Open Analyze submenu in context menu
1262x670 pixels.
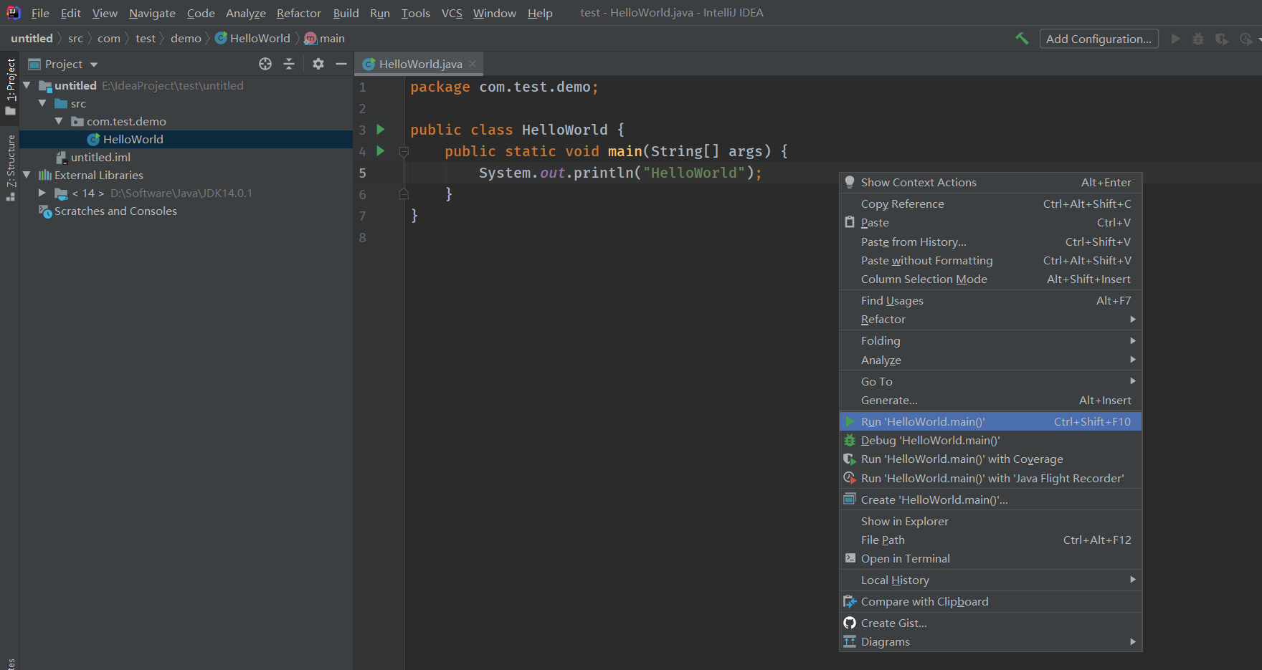(990, 360)
